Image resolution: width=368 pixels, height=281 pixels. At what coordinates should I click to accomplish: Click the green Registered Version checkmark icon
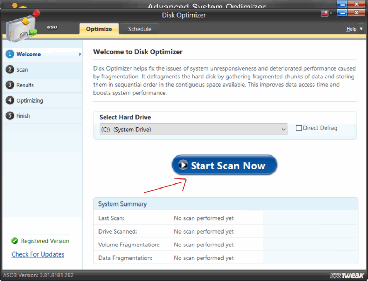click(x=14, y=241)
